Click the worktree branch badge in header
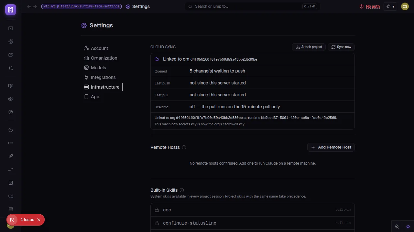The height and width of the screenshot is (232, 414). point(82,6)
